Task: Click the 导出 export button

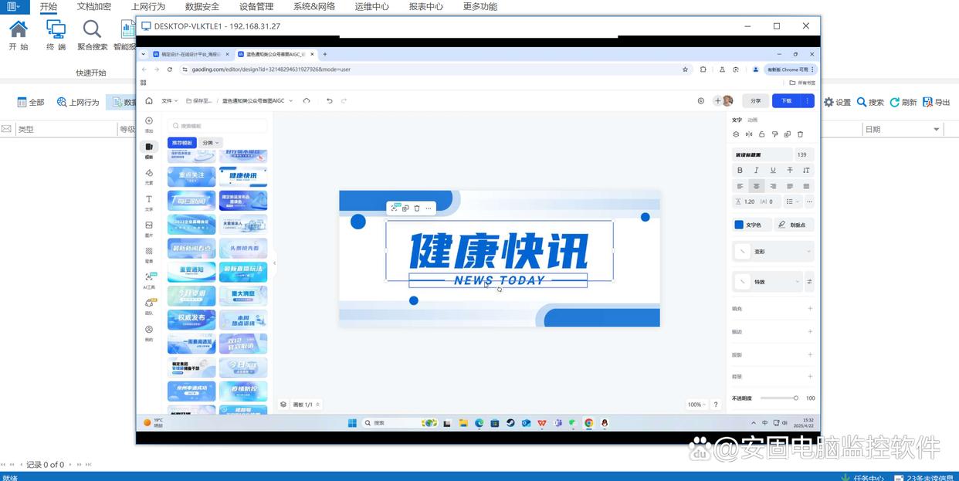Action: coord(937,102)
